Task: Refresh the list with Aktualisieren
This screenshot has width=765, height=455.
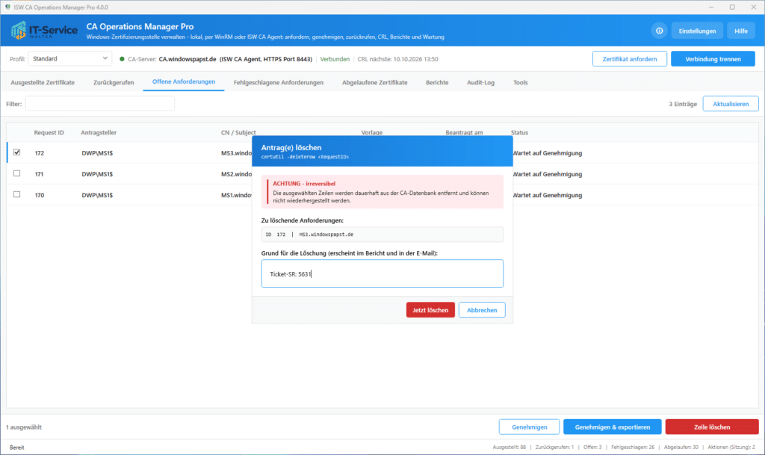Action: point(731,104)
